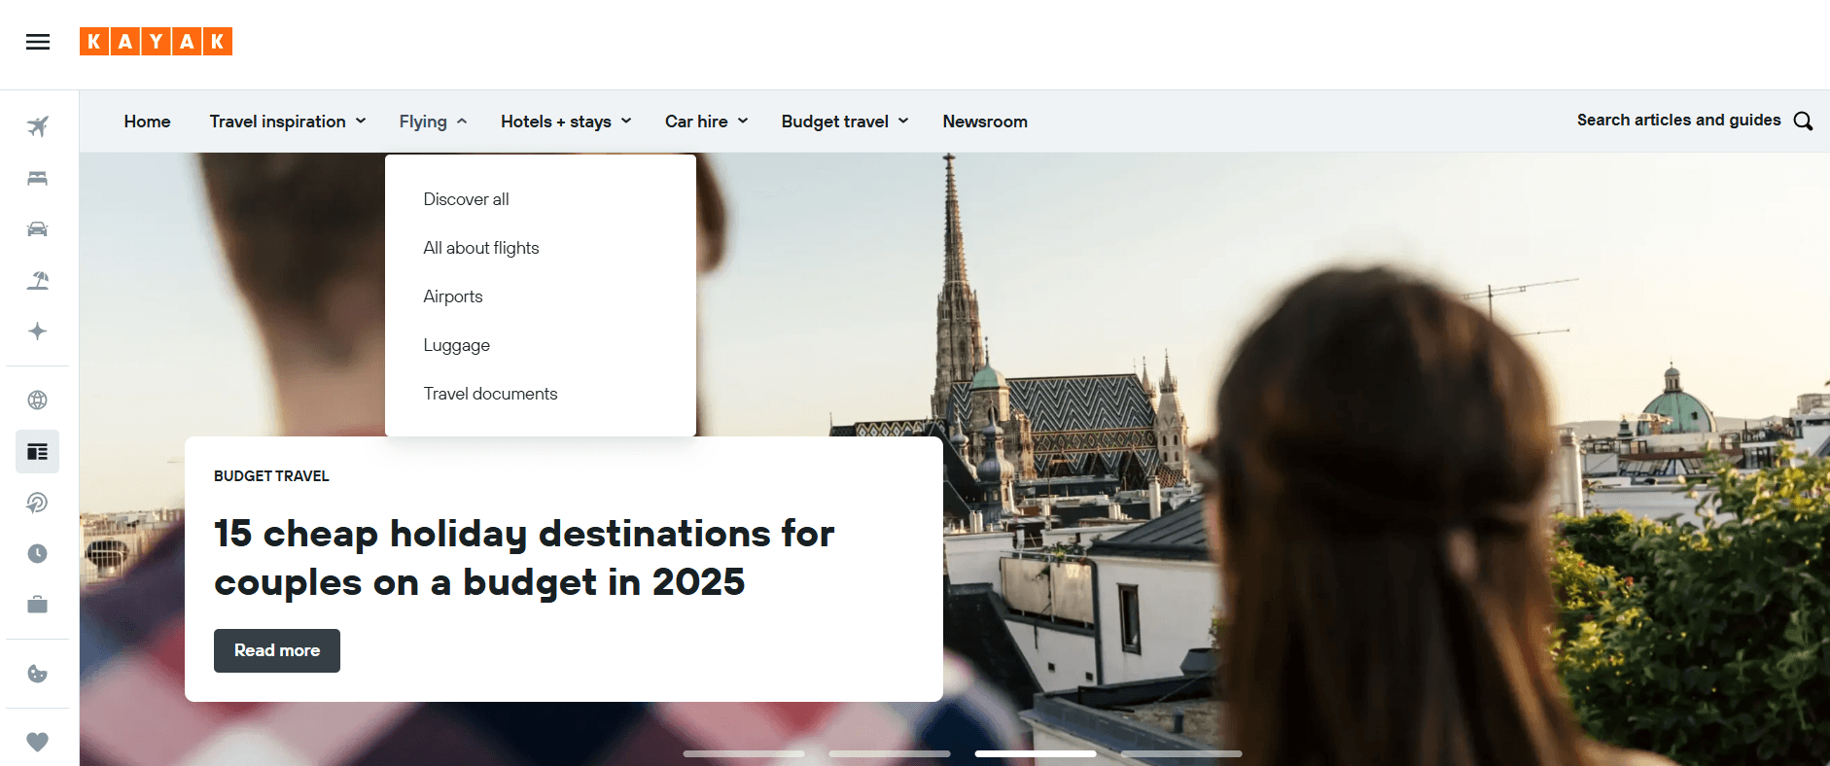Viewport: 1830px width, 766px height.
Task: Click the BUDGET TRAVEL category label
Action: [271, 476]
